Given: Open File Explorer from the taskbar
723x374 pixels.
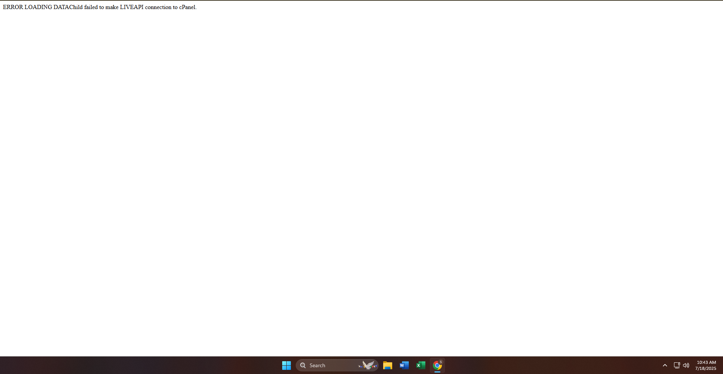Looking at the screenshot, I should (387, 365).
